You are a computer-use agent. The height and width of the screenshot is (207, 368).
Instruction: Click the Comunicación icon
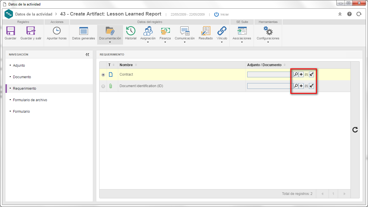(x=185, y=31)
